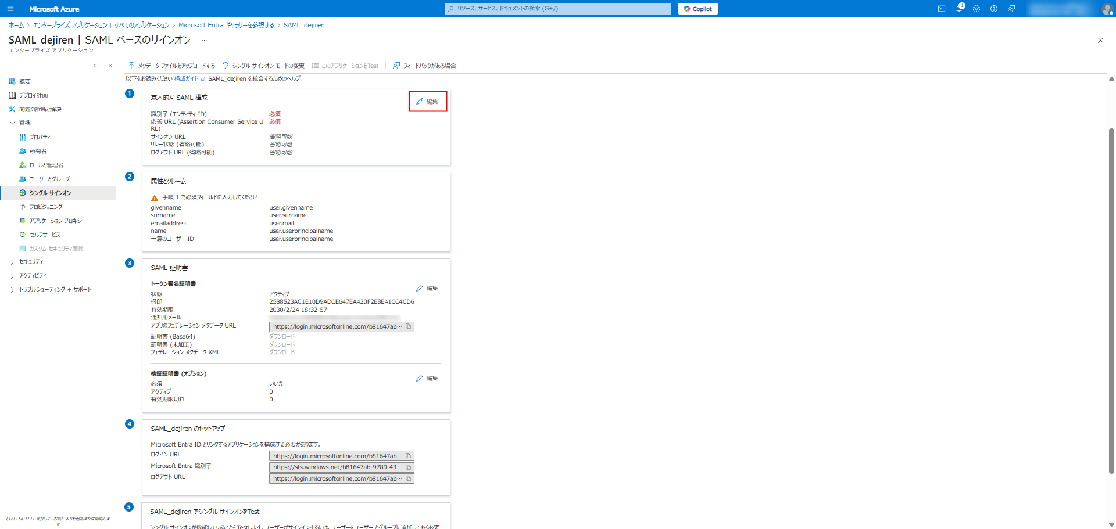Click the thumbprint value starting 2588523AC1E
Screen dimensions: 1116x529
[342, 302]
